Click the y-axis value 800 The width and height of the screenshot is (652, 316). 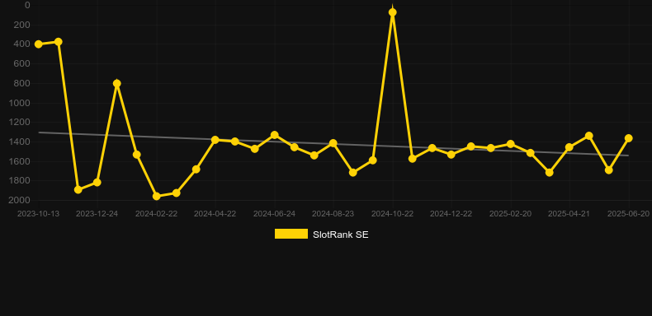22,83
